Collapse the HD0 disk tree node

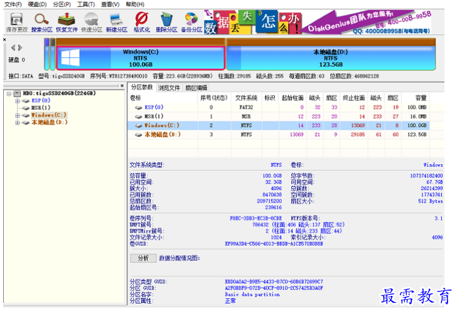pos(9,93)
